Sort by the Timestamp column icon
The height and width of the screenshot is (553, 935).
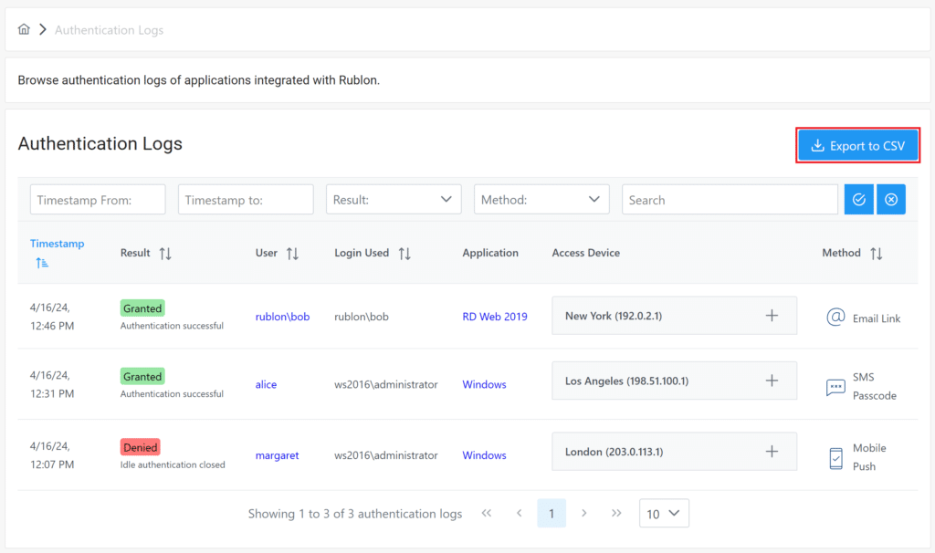pos(43,263)
